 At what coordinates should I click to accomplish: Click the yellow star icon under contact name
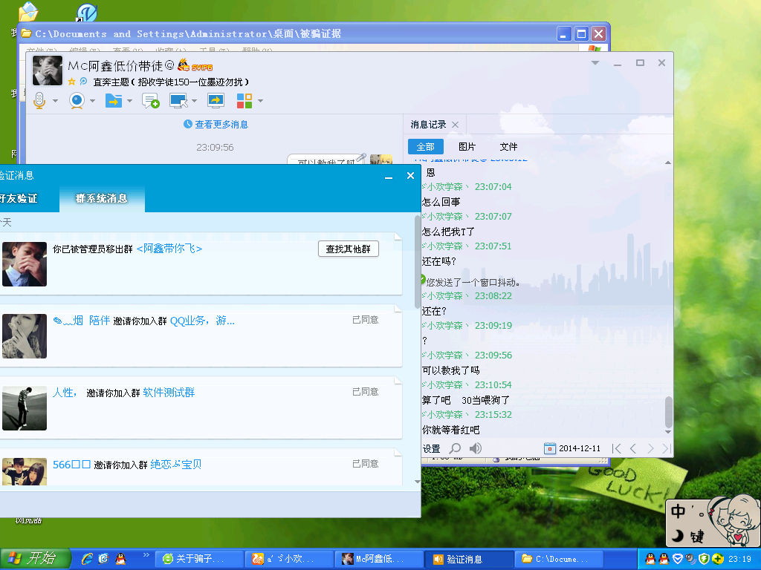click(x=72, y=82)
